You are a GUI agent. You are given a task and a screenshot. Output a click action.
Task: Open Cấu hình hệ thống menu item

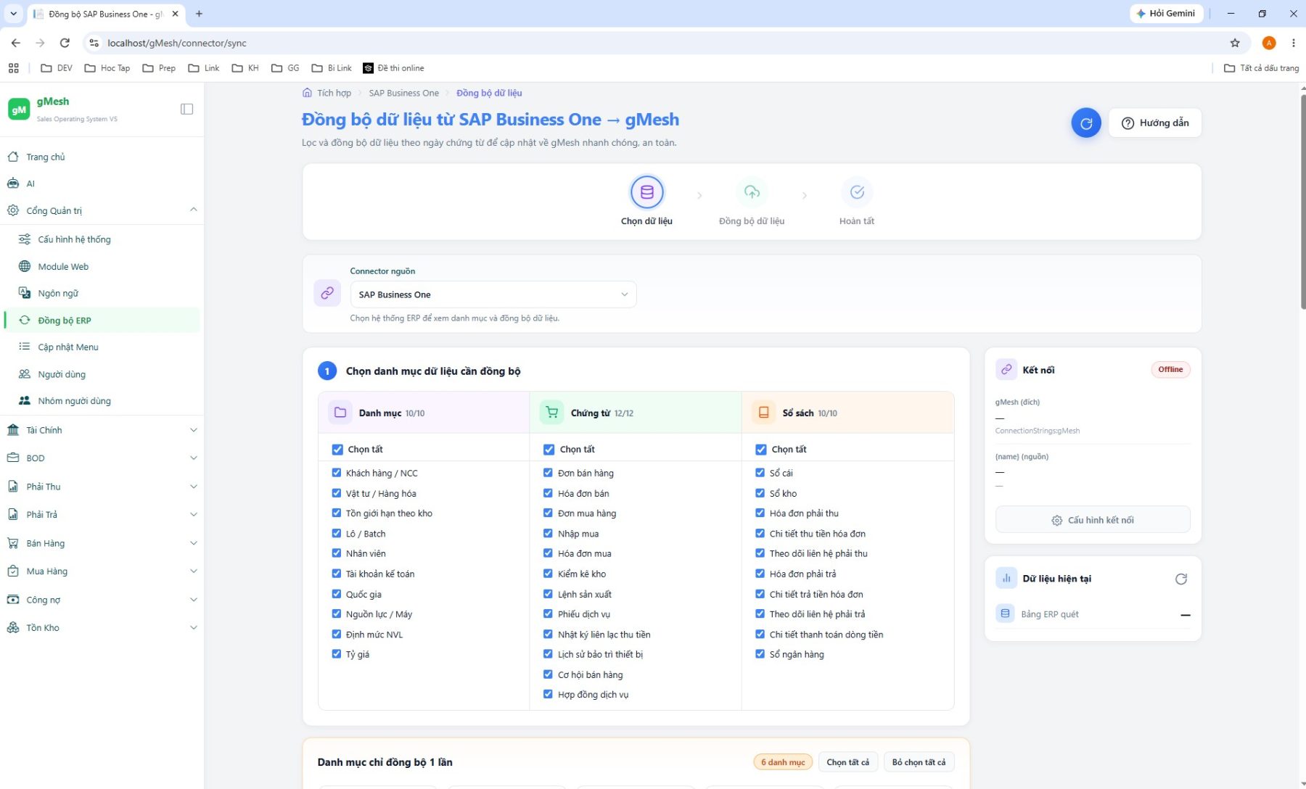point(102,239)
